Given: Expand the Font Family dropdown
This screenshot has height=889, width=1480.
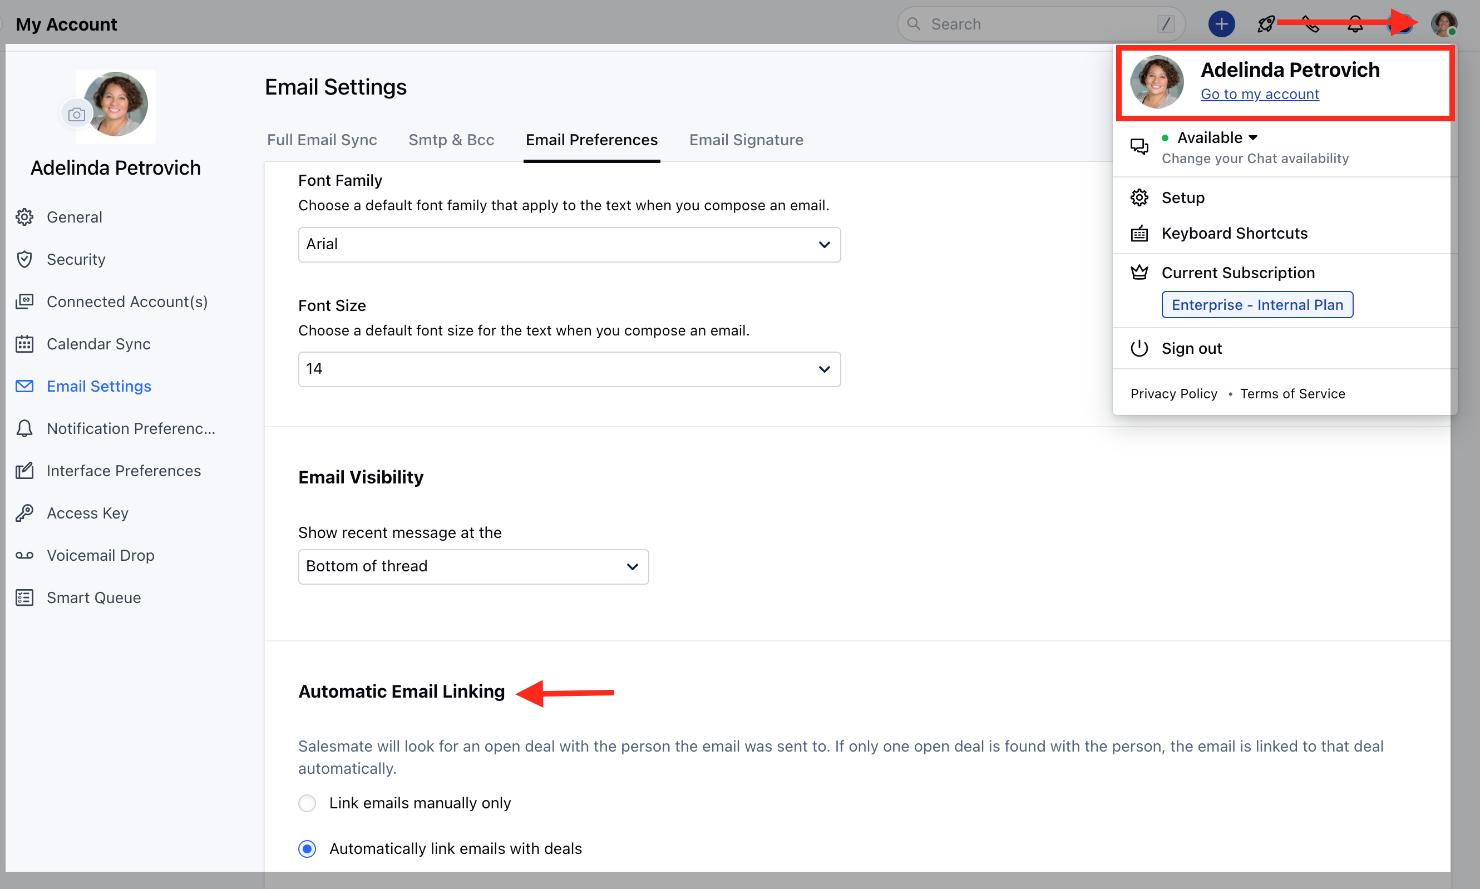Looking at the screenshot, I should [x=569, y=244].
